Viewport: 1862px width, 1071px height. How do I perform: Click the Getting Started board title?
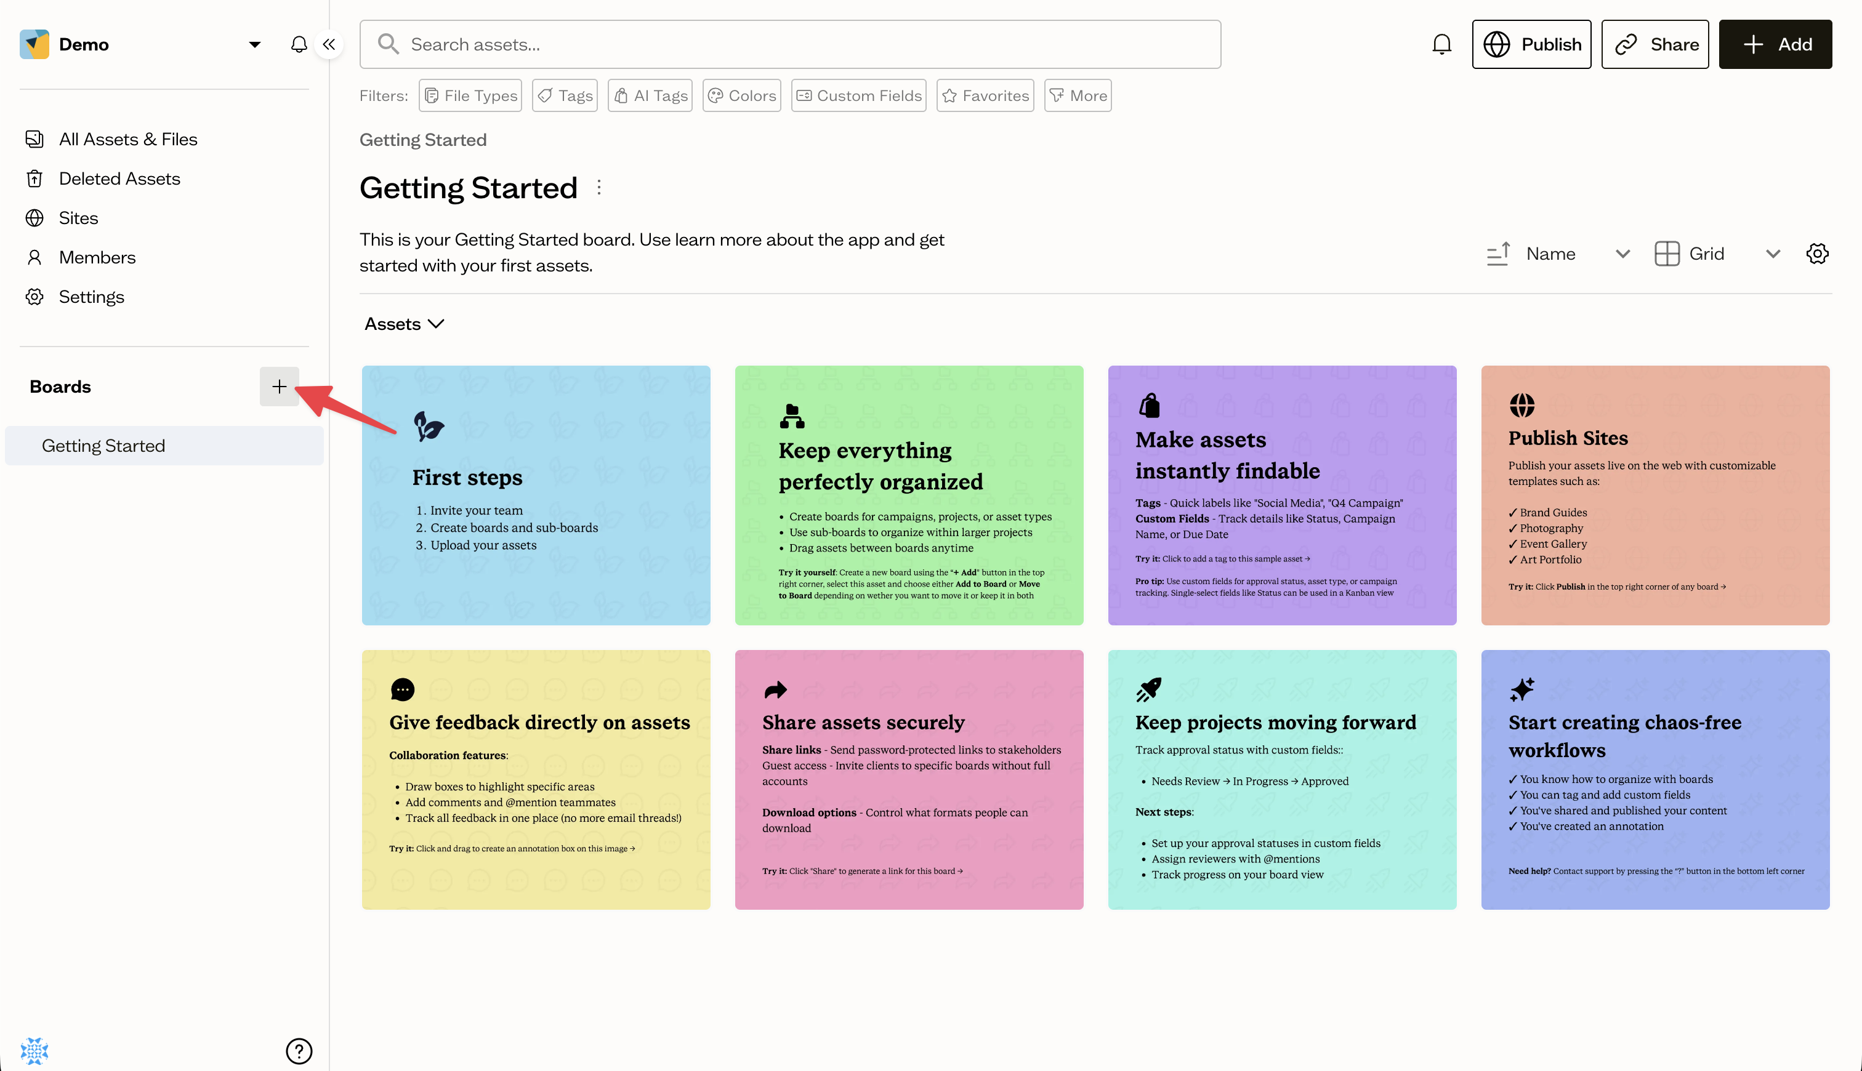(x=468, y=188)
